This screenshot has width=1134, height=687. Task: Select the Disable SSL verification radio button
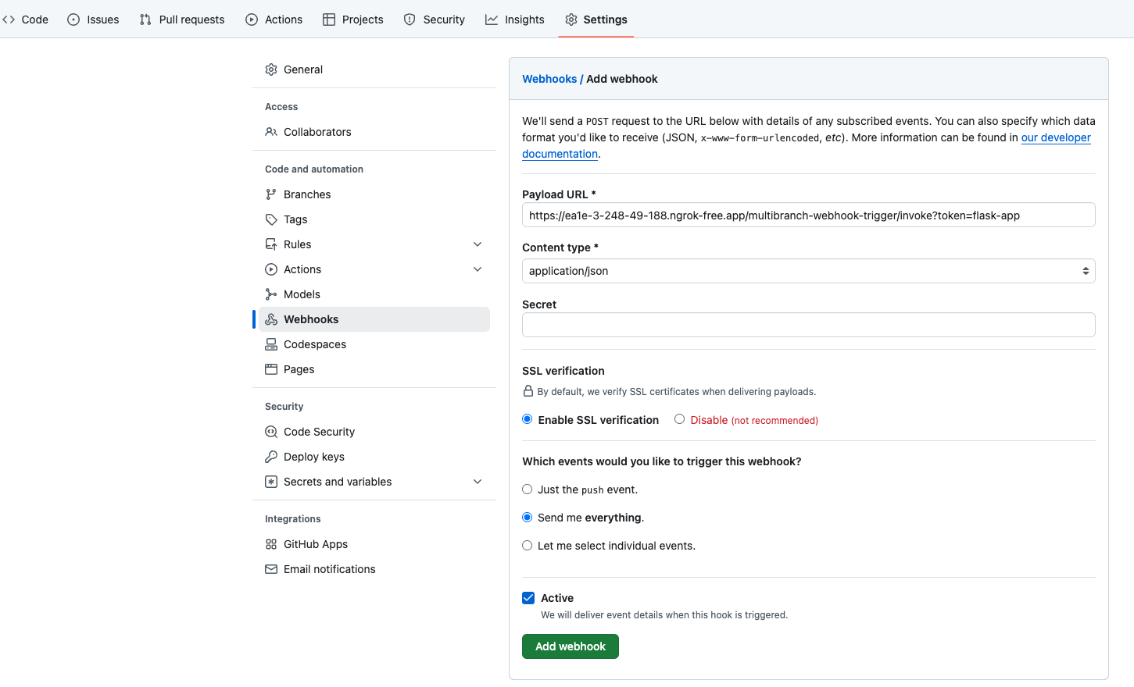click(x=680, y=419)
